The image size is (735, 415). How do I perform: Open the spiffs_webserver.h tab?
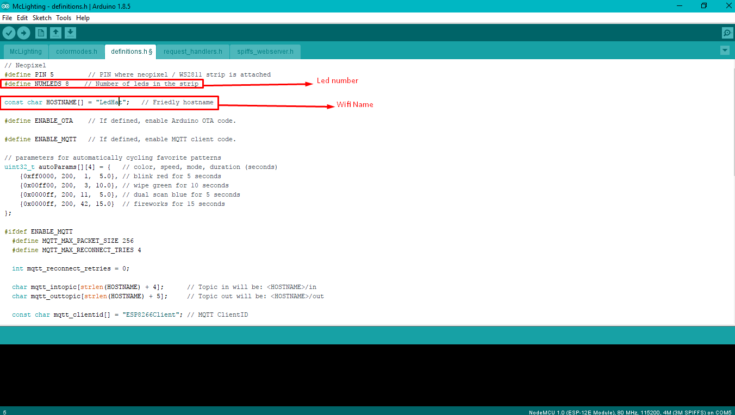[265, 51]
